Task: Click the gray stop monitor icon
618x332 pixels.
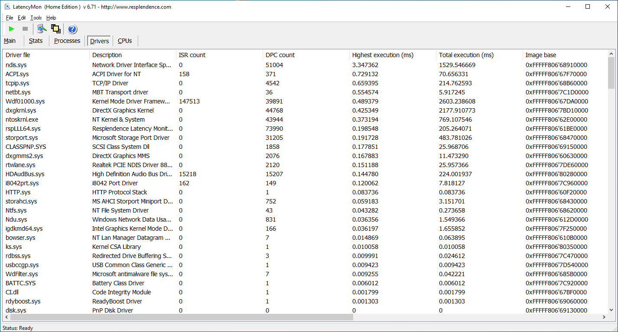Action: [x=25, y=29]
